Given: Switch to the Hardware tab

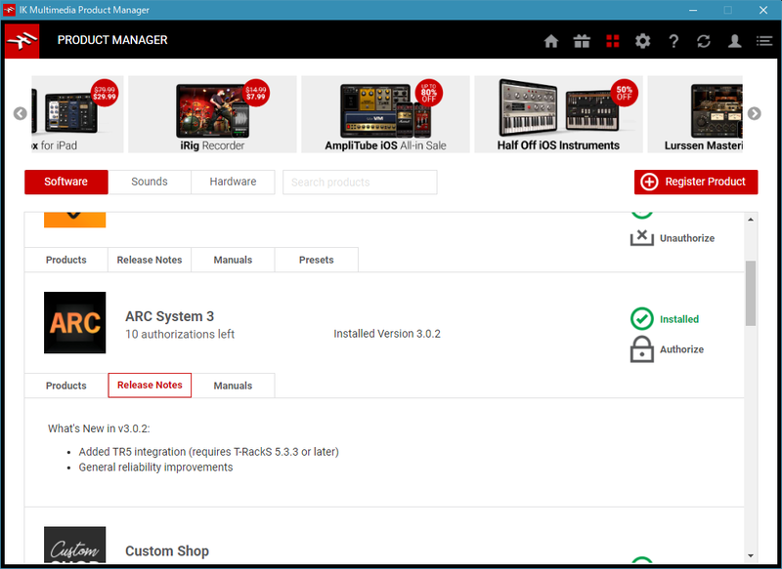Looking at the screenshot, I should click(233, 182).
